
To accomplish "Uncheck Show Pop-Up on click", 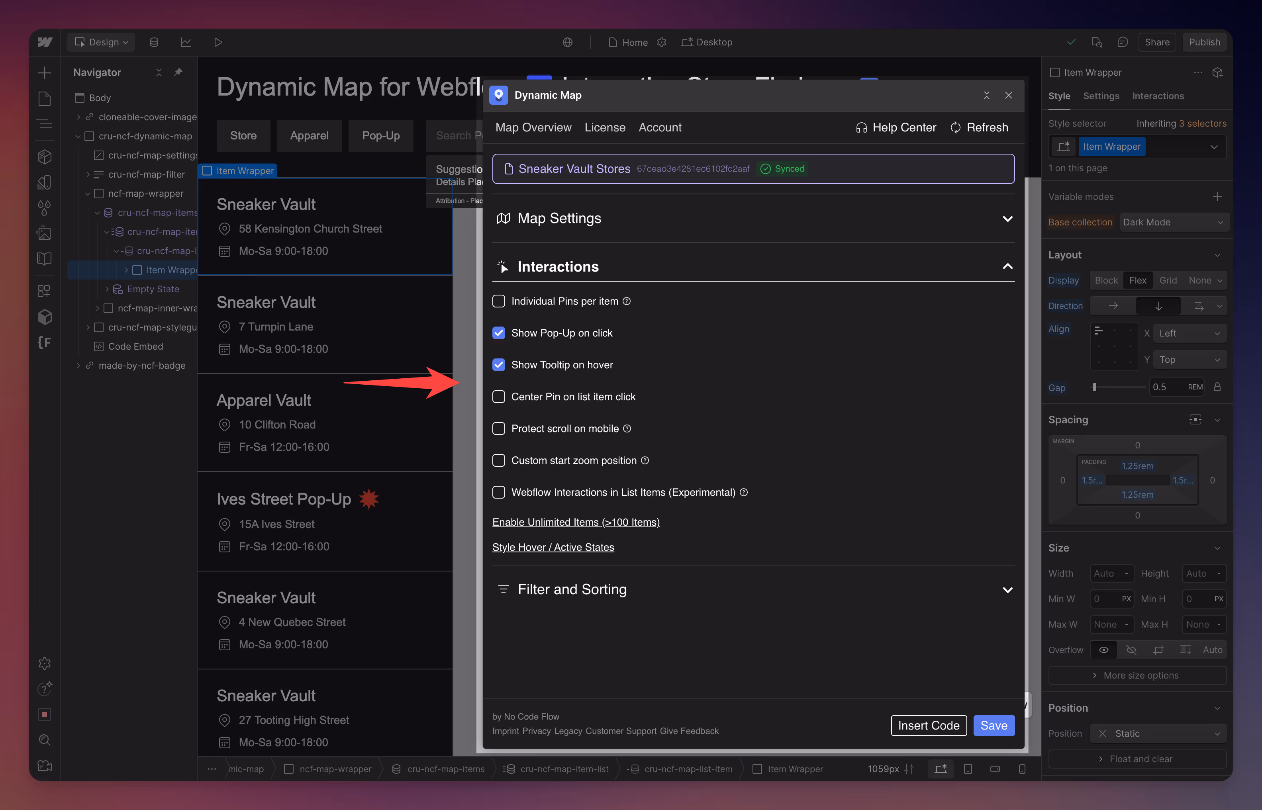I will pyautogui.click(x=499, y=333).
